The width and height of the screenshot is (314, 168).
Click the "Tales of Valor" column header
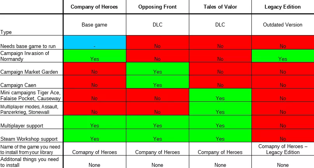220,7
